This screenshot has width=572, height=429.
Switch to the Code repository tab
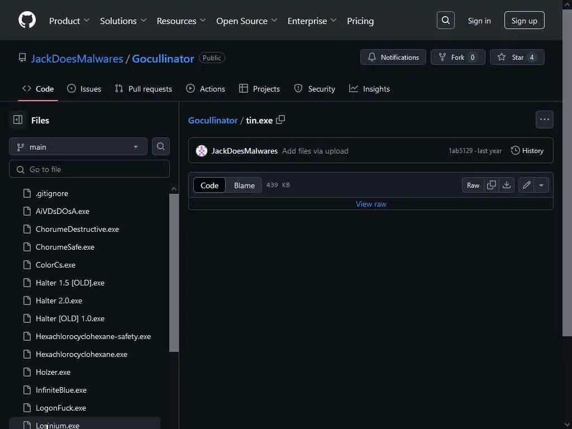[38, 89]
